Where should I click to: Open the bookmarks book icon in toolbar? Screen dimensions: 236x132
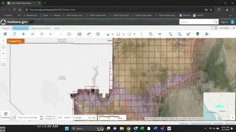[69, 34]
